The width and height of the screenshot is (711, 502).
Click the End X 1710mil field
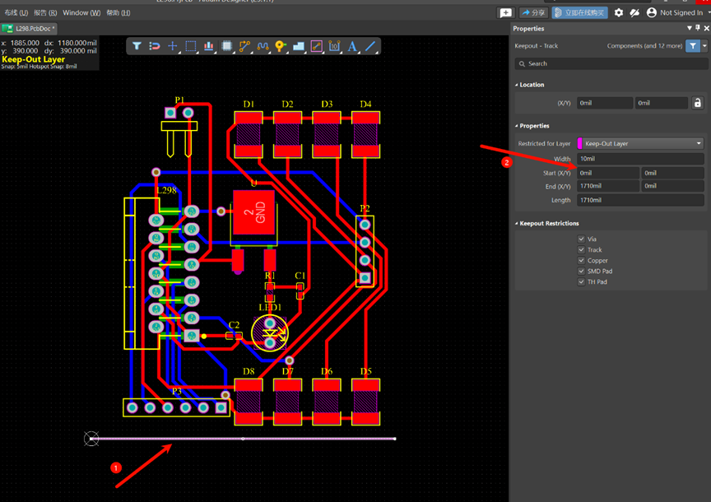[x=607, y=186]
